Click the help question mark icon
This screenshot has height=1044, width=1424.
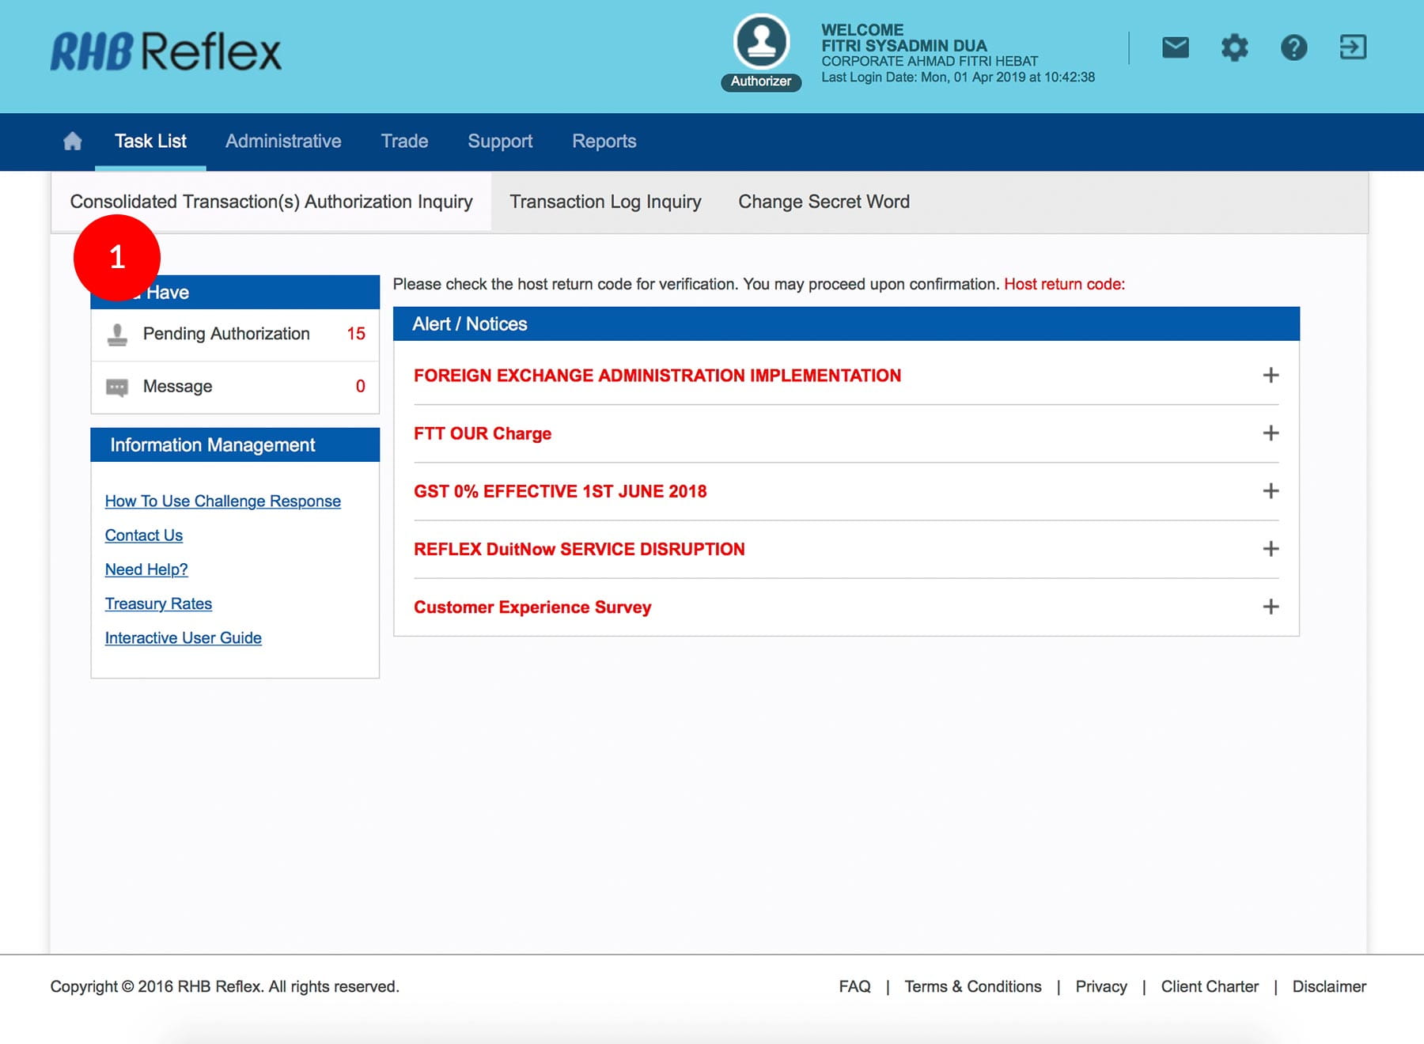1293,47
